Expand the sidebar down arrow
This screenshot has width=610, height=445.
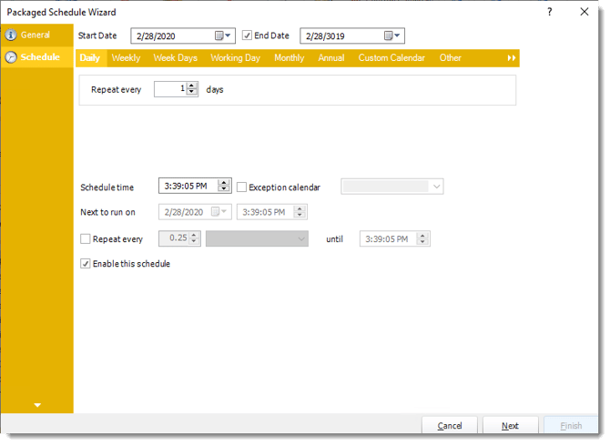37,405
